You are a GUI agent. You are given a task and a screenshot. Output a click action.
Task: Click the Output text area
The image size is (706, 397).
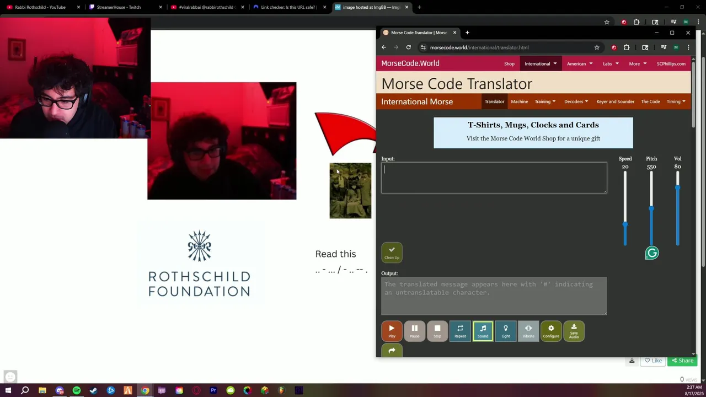coord(494,296)
